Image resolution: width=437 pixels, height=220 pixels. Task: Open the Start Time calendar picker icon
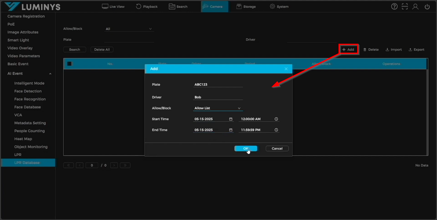coord(231,119)
